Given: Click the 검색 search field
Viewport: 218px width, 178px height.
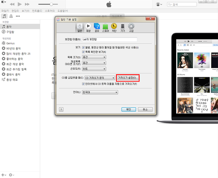Looking at the screenshot, I should (x=182, y=4).
